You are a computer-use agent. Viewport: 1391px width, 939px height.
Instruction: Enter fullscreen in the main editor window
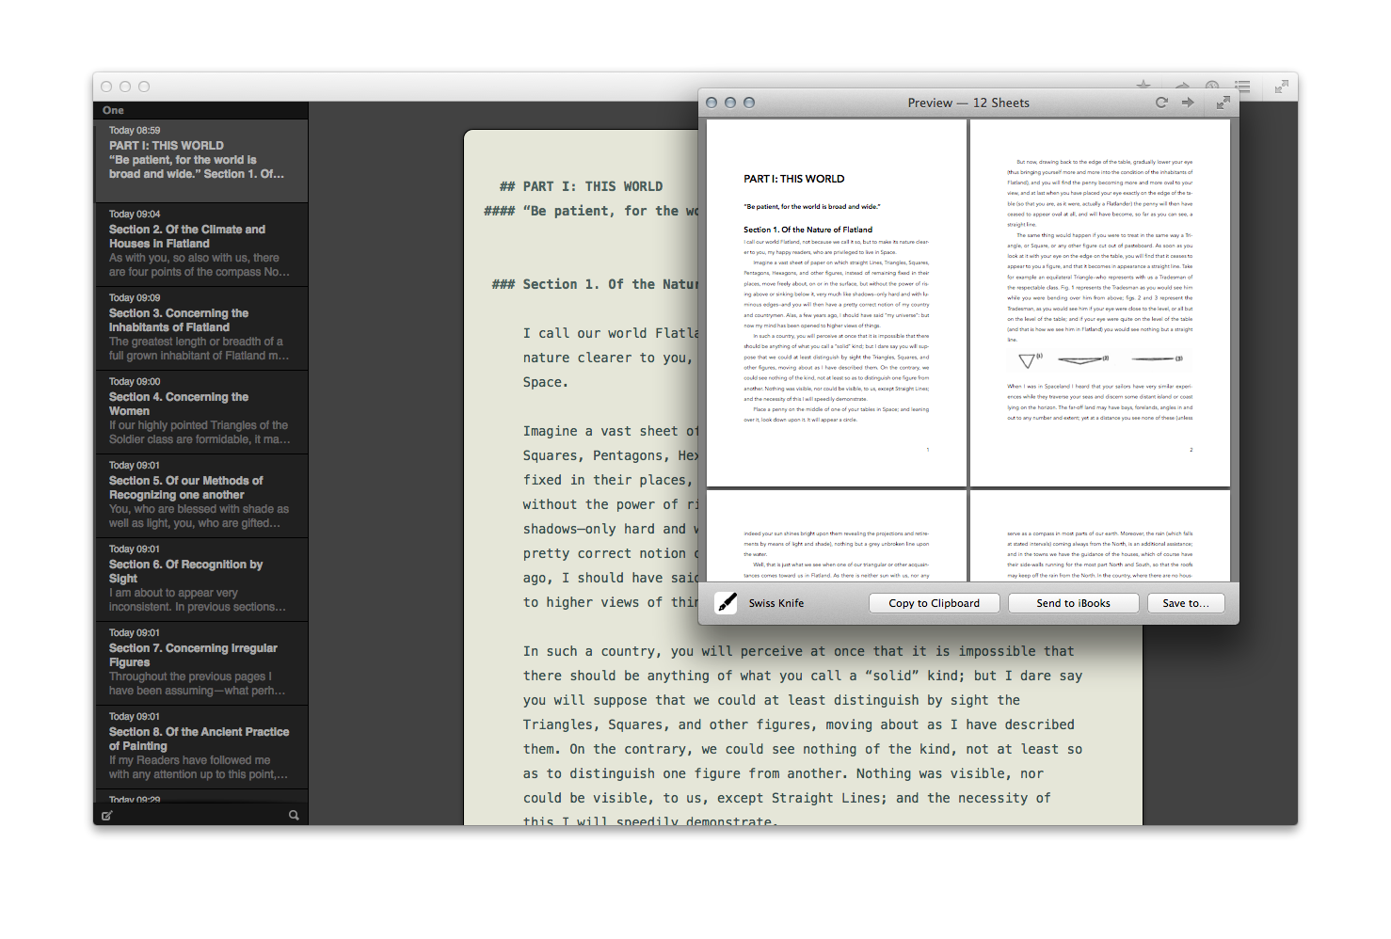tap(1281, 87)
